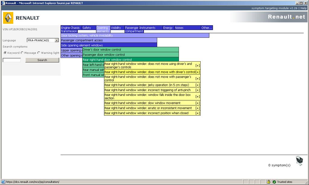309x185 pixels.
Task: Expand [+] for does not move with driver's control
Action: 198,72
